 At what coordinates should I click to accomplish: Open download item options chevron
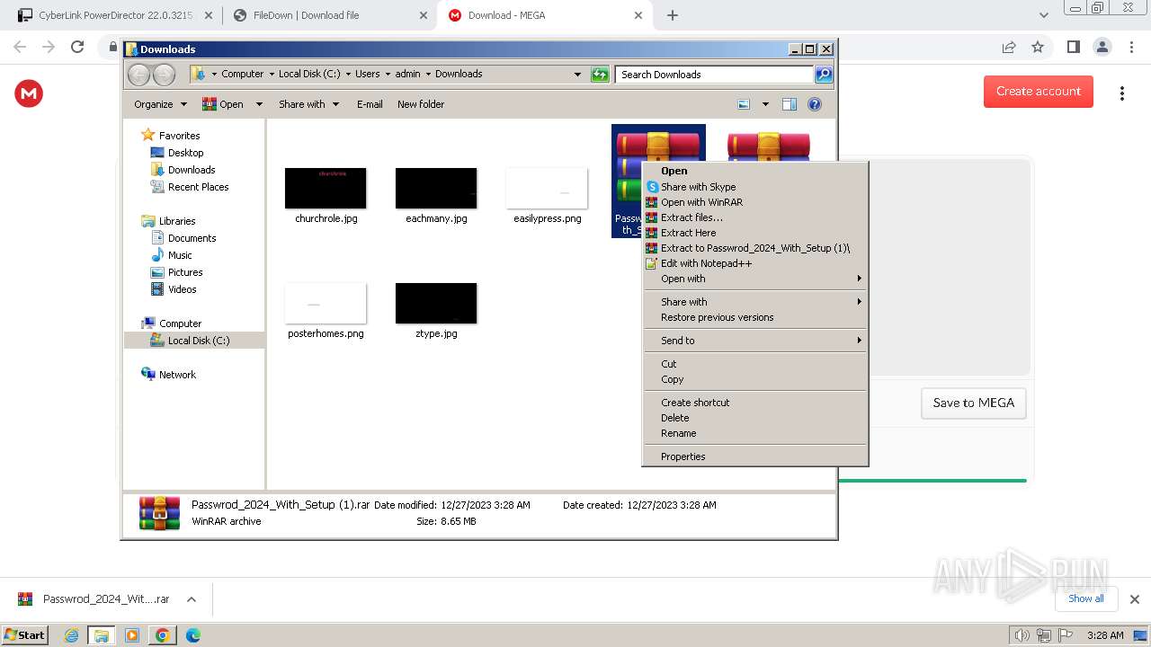(191, 599)
